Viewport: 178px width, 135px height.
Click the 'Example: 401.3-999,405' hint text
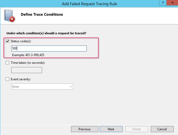(29, 55)
